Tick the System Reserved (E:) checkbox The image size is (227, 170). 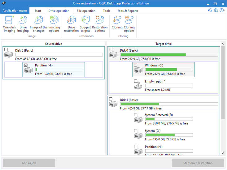point(136,115)
